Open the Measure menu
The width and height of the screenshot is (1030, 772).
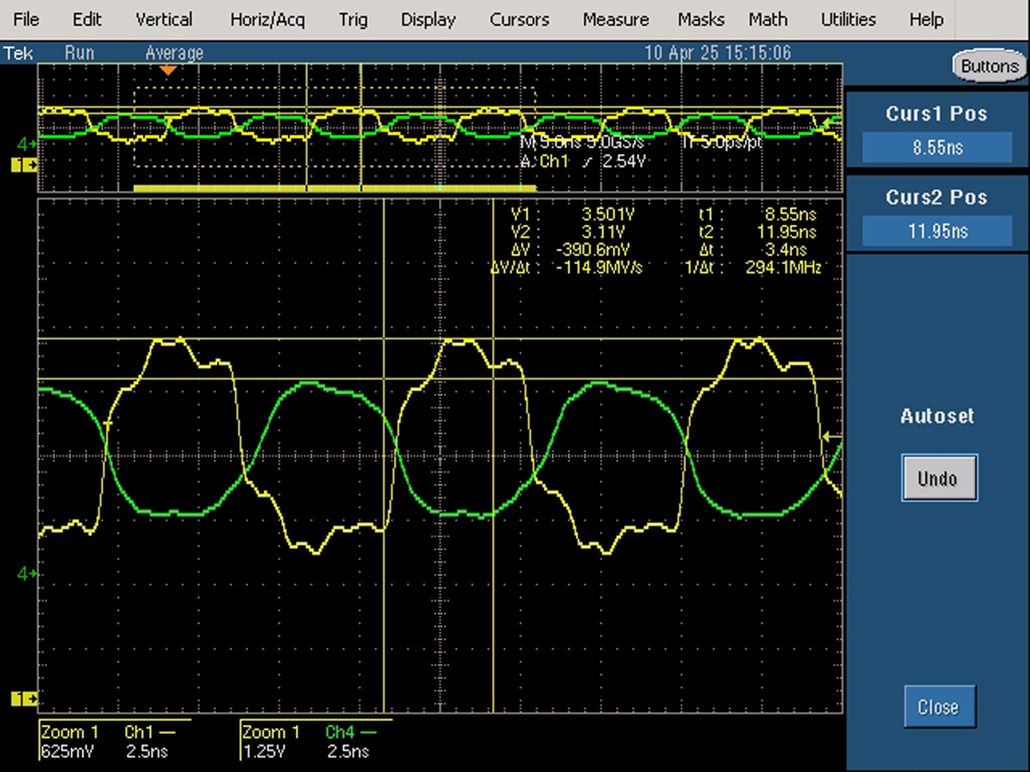tap(616, 20)
